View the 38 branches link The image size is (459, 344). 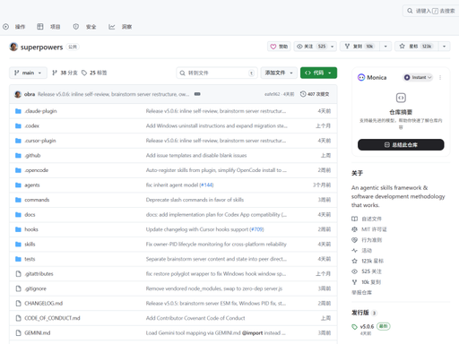point(65,73)
